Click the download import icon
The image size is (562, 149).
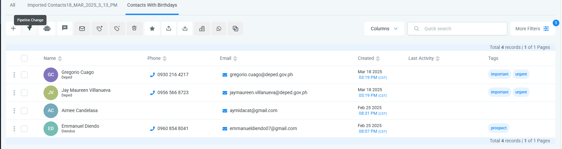[x=185, y=29]
